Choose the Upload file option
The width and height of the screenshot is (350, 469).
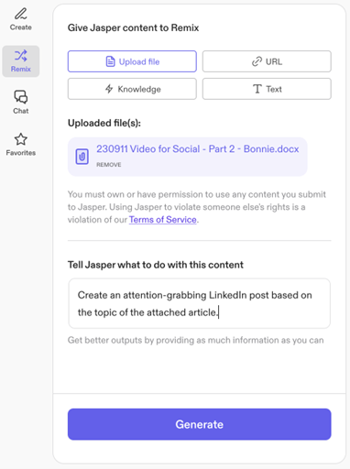pos(132,61)
